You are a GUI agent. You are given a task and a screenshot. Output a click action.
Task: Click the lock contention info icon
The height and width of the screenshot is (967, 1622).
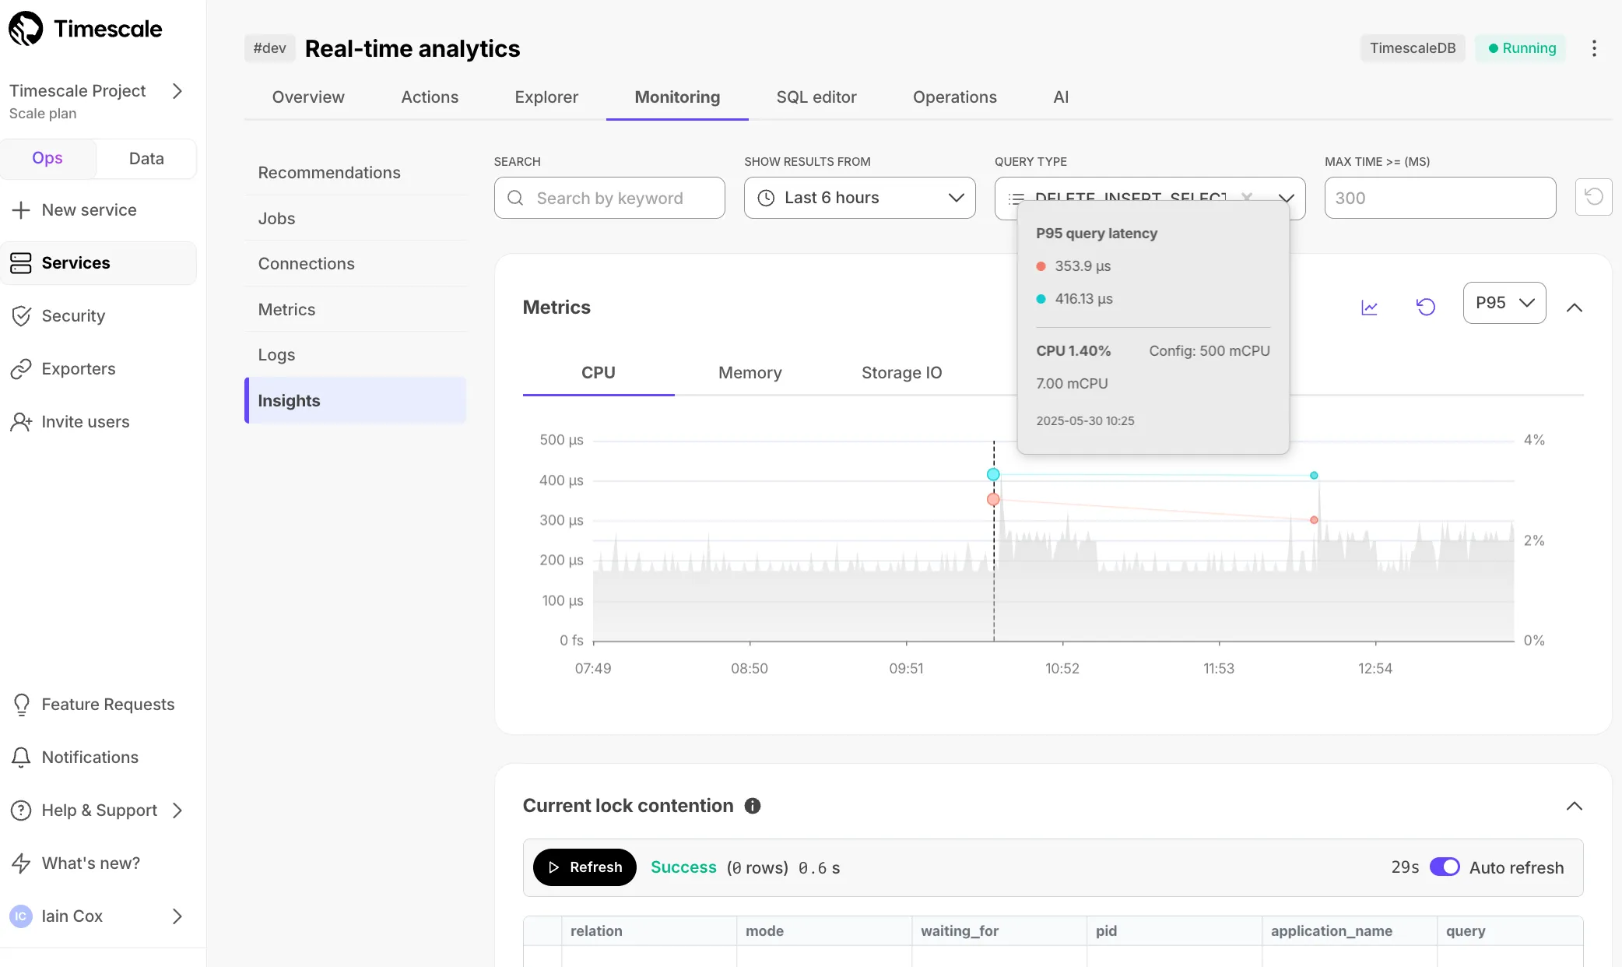click(x=753, y=806)
